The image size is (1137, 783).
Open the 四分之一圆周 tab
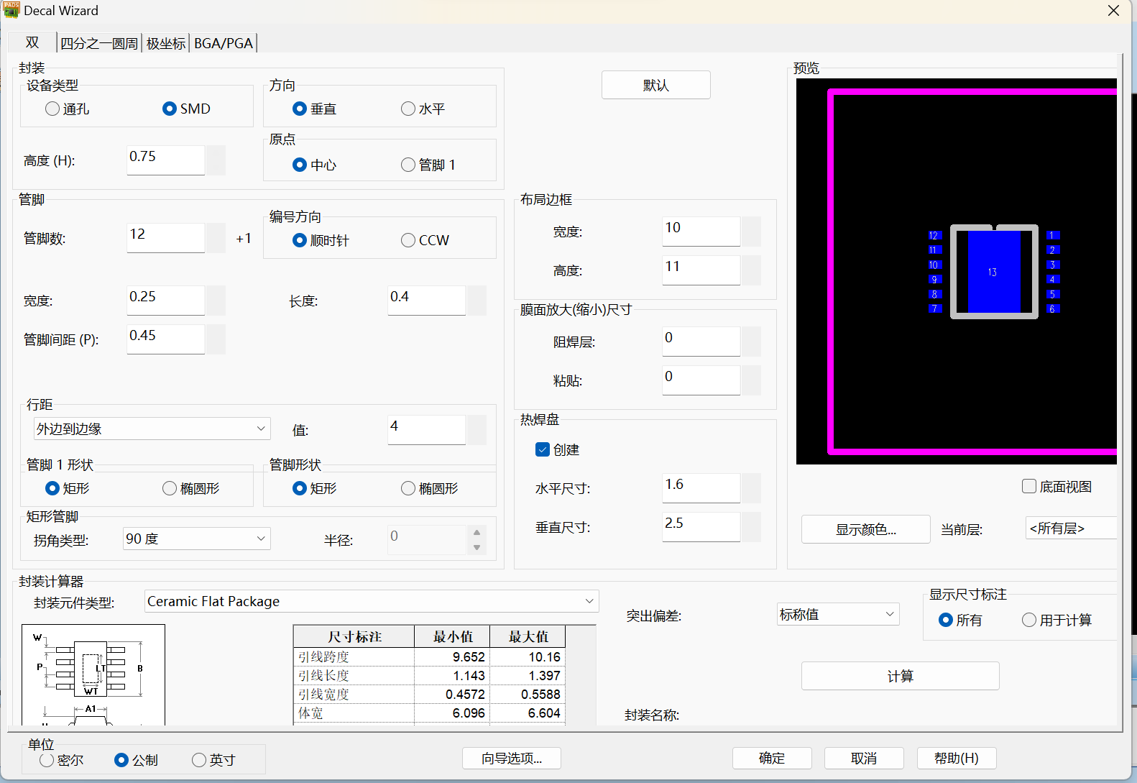(99, 43)
